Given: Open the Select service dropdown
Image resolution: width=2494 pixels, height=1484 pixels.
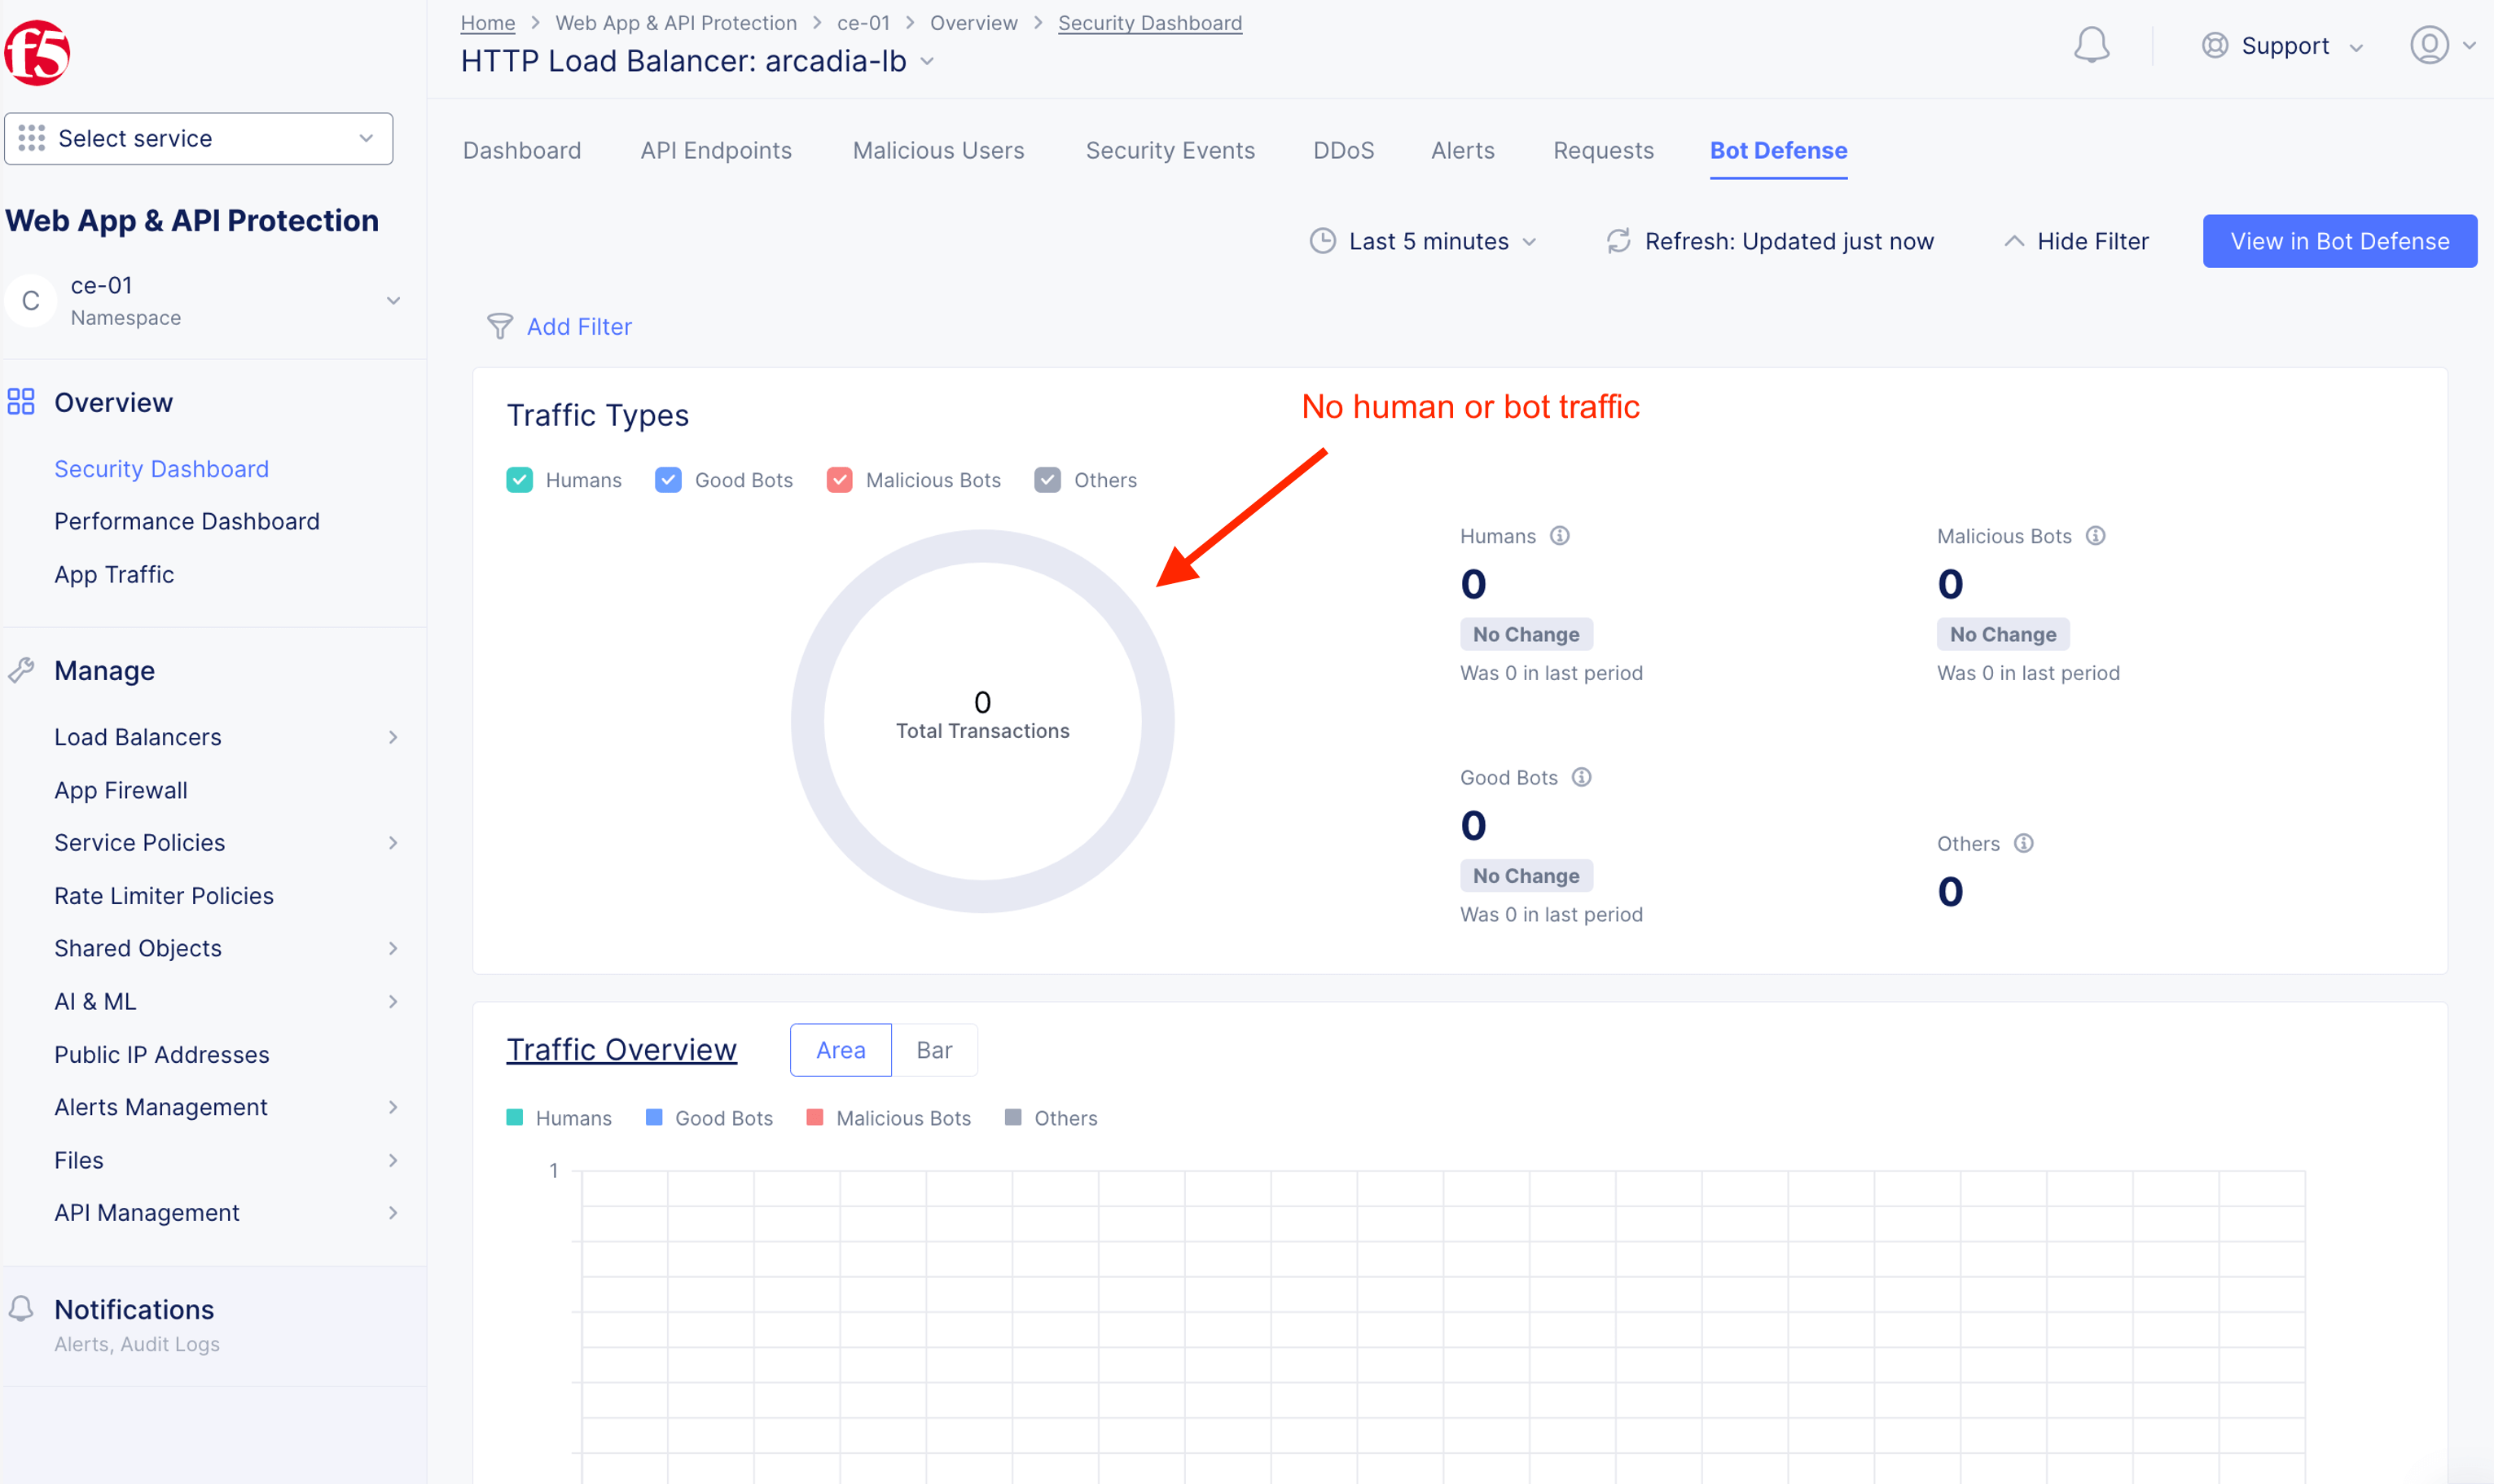Looking at the screenshot, I should click(198, 138).
